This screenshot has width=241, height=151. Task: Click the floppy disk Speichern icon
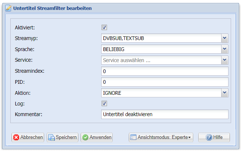click(52, 137)
